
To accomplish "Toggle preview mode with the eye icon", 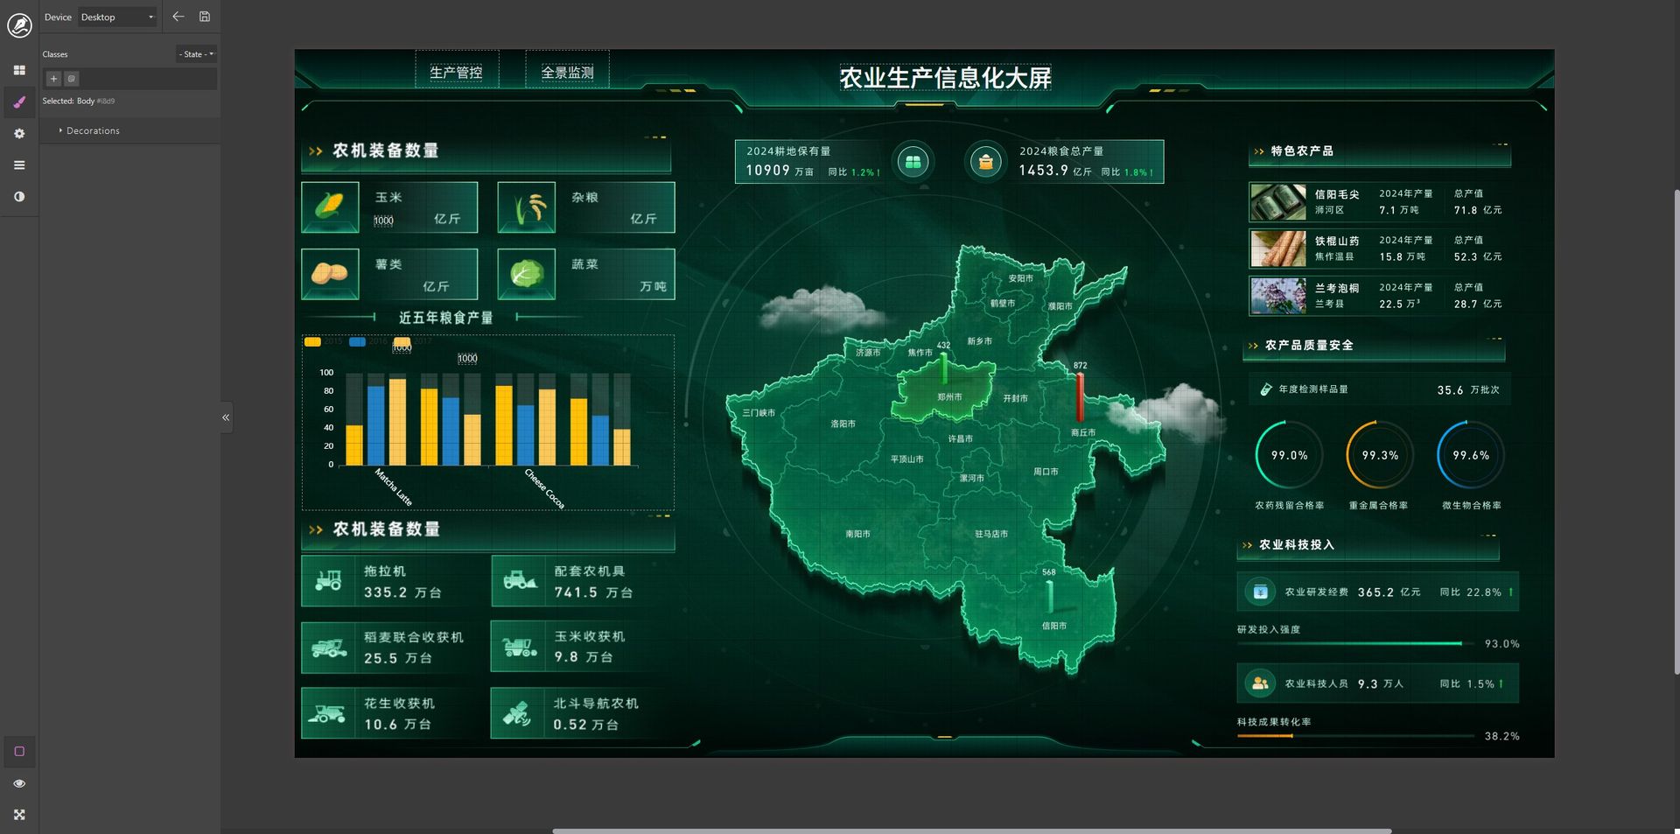I will pyautogui.click(x=19, y=783).
